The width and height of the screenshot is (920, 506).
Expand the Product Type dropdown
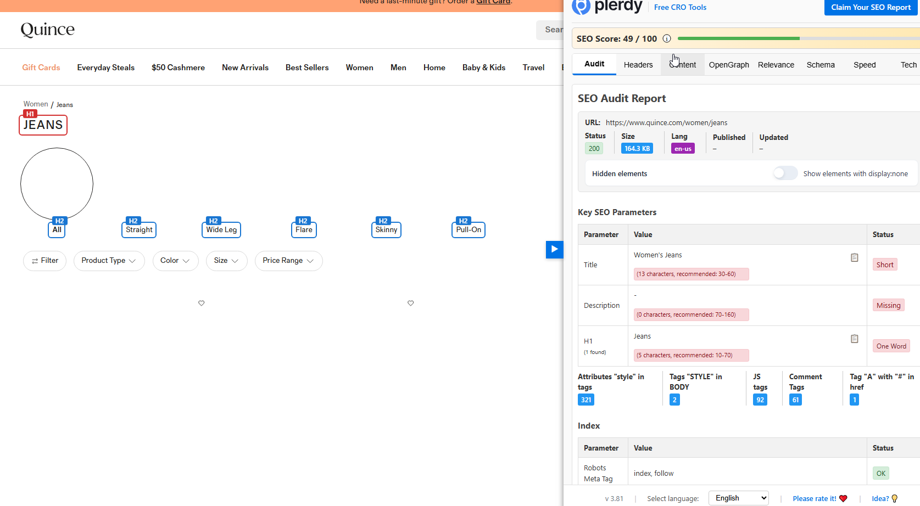109,261
